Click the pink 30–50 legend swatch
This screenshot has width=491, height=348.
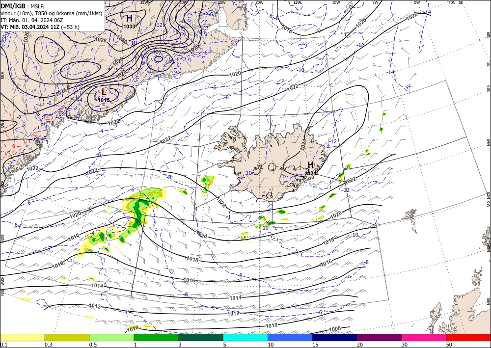click(x=424, y=337)
